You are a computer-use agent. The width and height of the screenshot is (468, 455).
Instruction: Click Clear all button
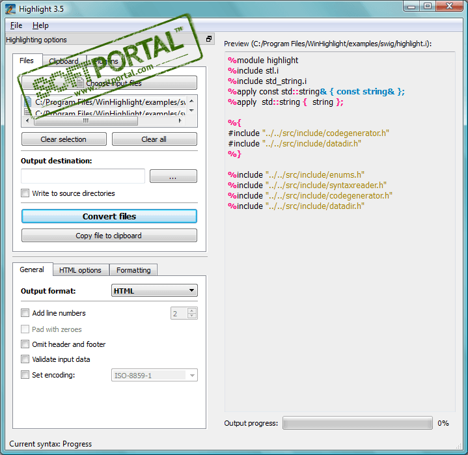(x=154, y=139)
